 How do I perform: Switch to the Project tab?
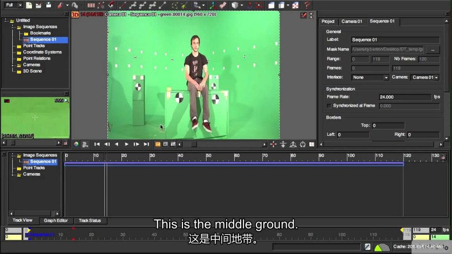pos(328,21)
